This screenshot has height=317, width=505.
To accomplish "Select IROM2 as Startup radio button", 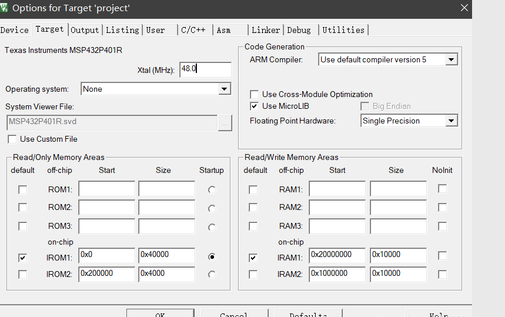I will pyautogui.click(x=212, y=275).
